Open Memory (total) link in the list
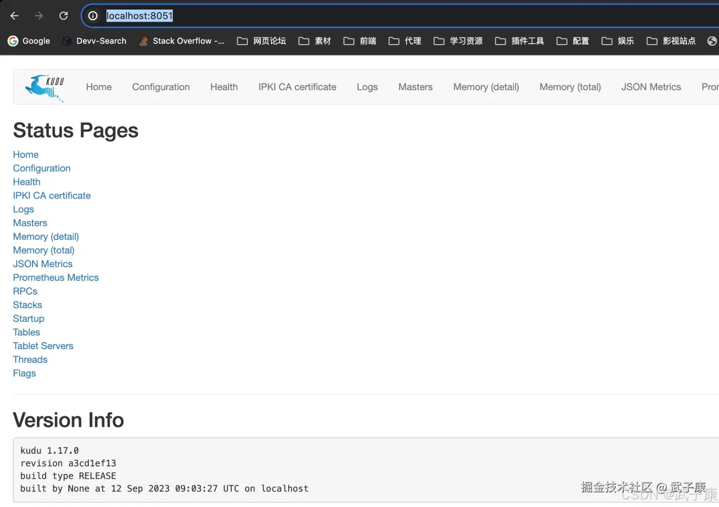The width and height of the screenshot is (719, 507). [x=44, y=250]
